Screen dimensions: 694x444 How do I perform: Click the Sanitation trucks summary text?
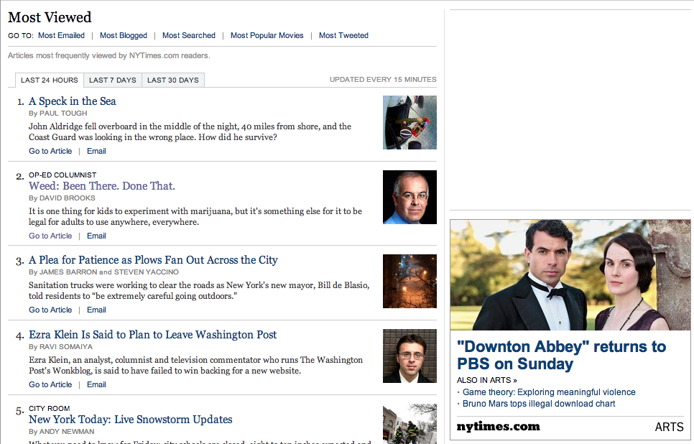click(199, 291)
